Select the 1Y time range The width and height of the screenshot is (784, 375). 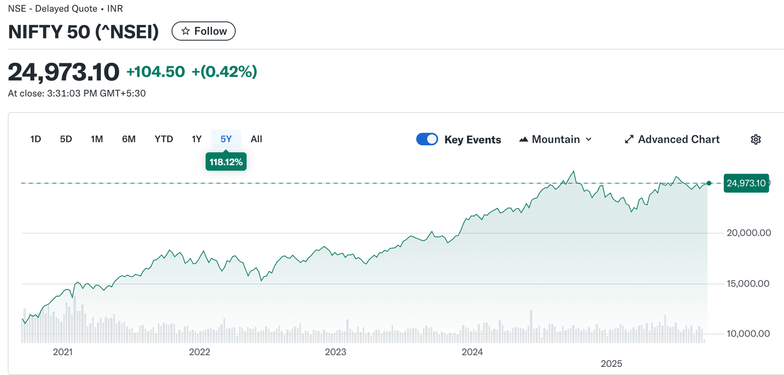pos(197,139)
